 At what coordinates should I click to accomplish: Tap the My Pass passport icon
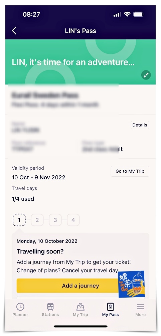pyautogui.click(x=111, y=307)
